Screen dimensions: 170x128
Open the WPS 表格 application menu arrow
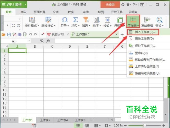tap(26, 5)
